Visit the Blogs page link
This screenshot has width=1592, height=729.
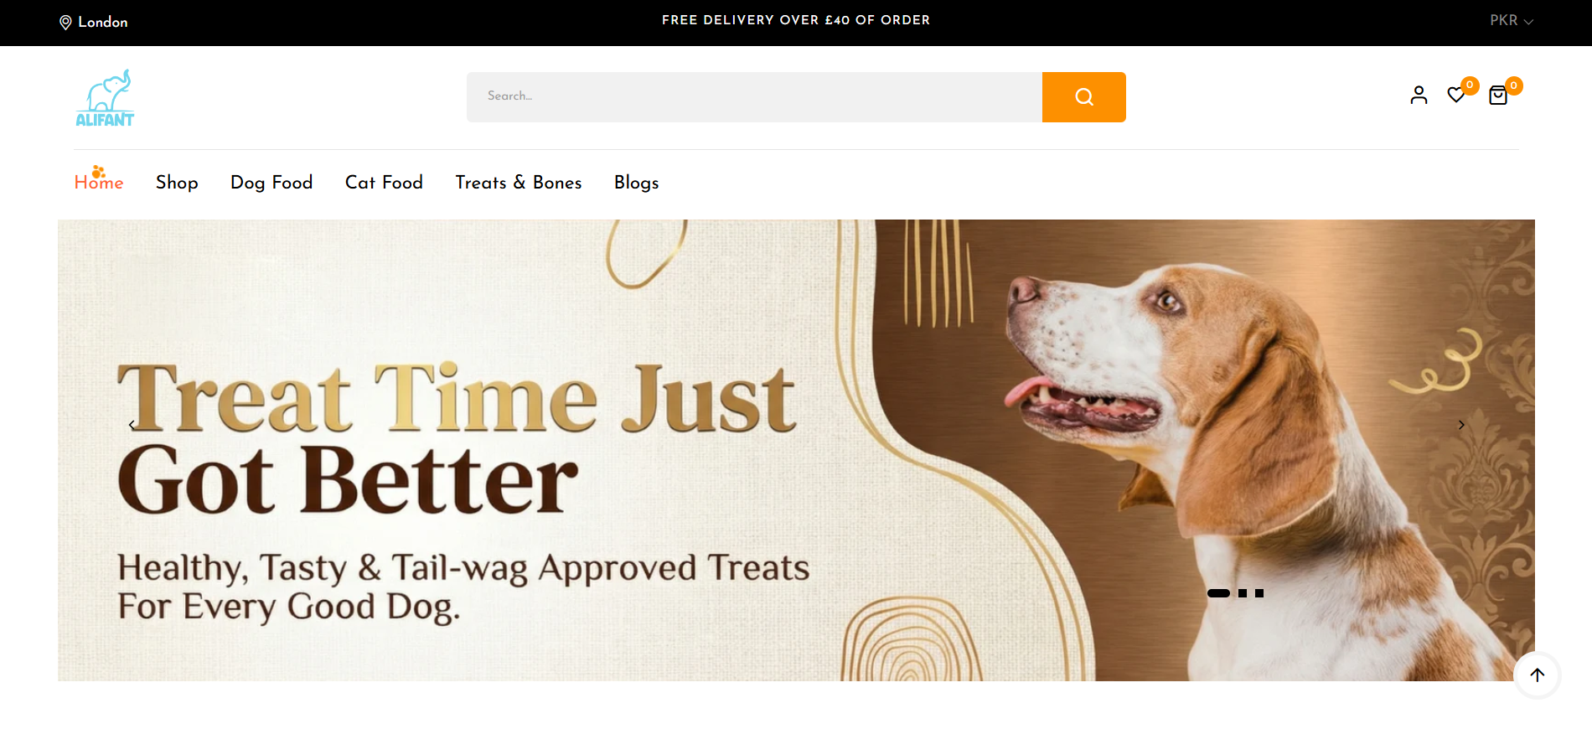[637, 183]
